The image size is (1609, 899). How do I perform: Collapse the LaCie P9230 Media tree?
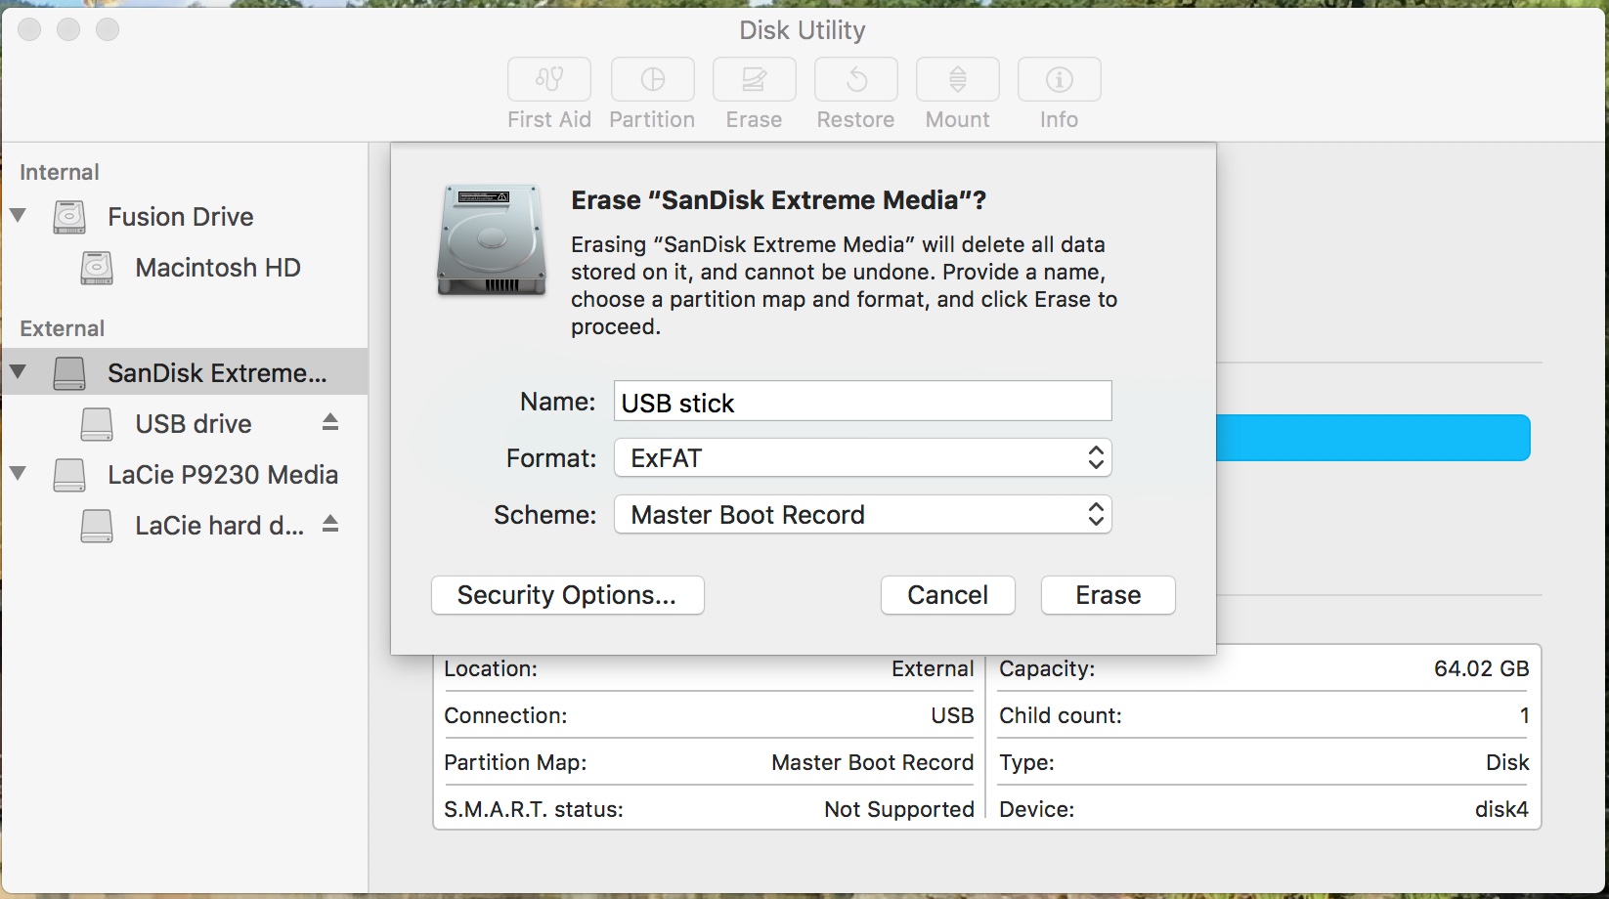point(18,473)
